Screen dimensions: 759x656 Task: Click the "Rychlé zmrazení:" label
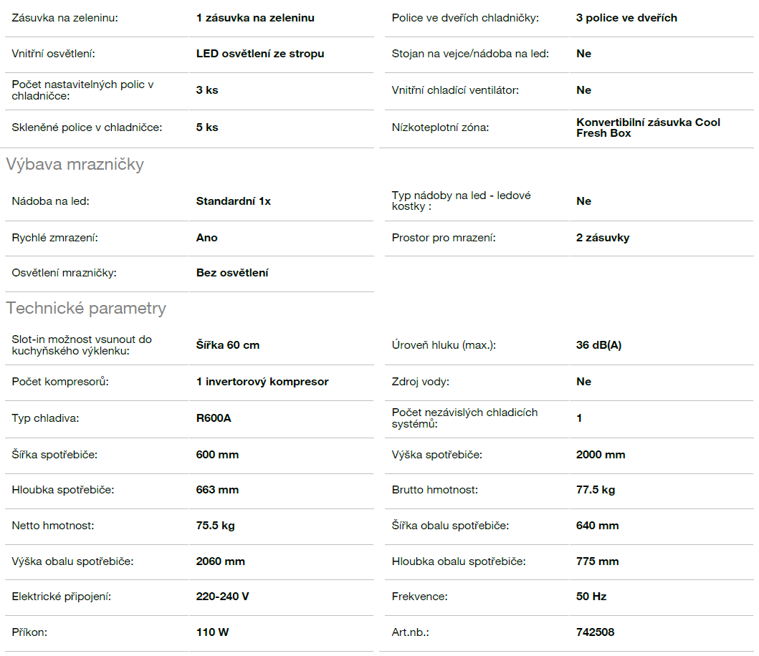point(55,238)
